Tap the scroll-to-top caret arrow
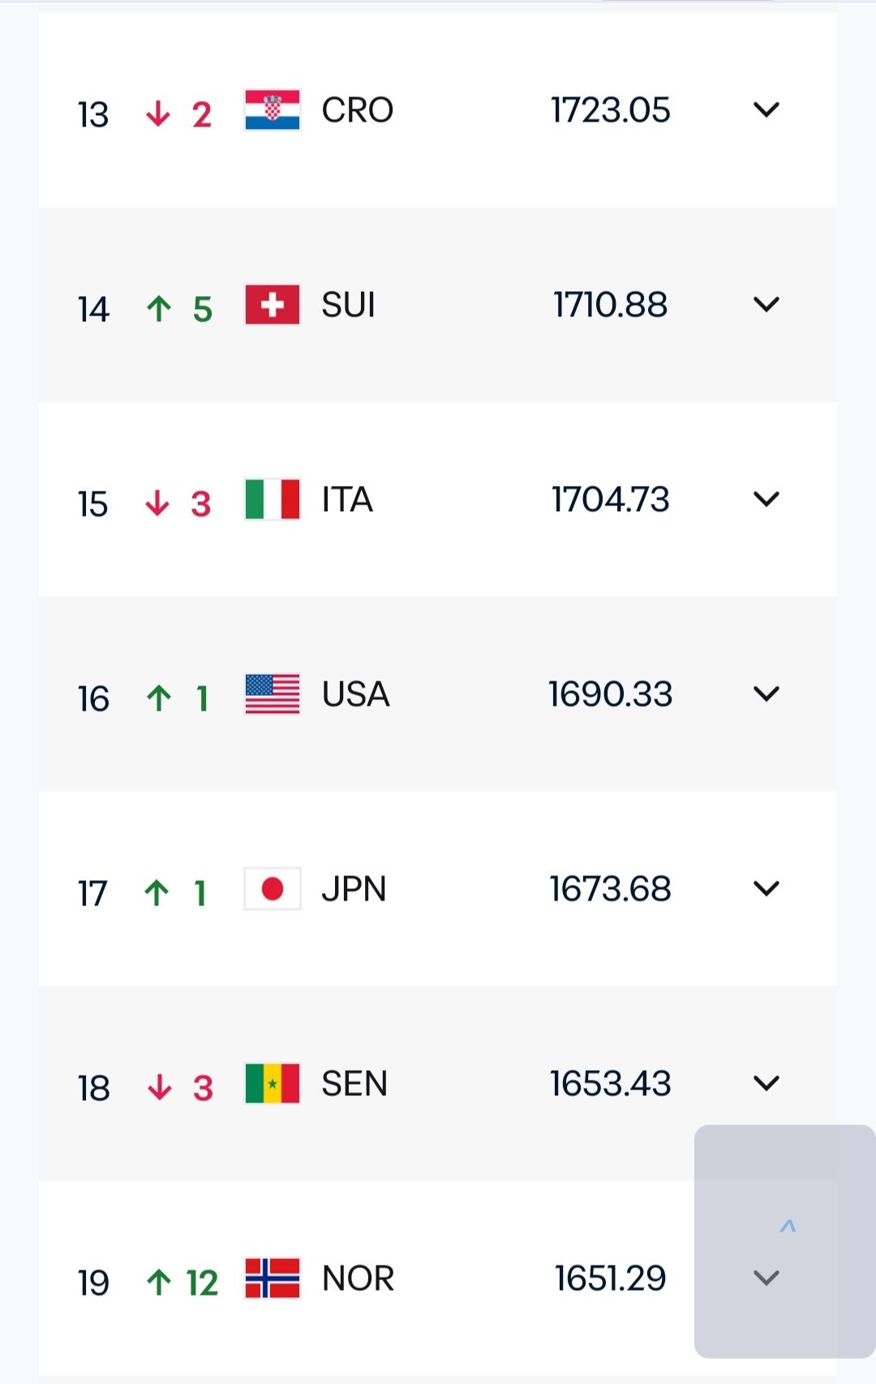 pyautogui.click(x=787, y=1226)
